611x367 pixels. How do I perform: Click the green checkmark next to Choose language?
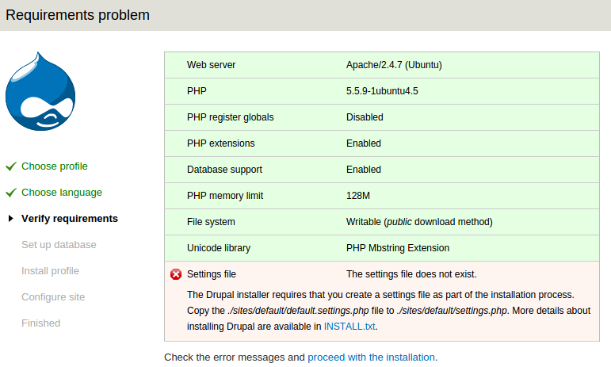click(11, 193)
